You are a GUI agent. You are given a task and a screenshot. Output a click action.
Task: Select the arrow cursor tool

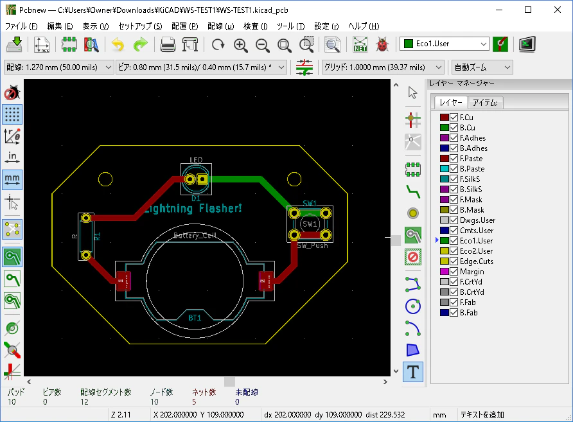click(412, 92)
